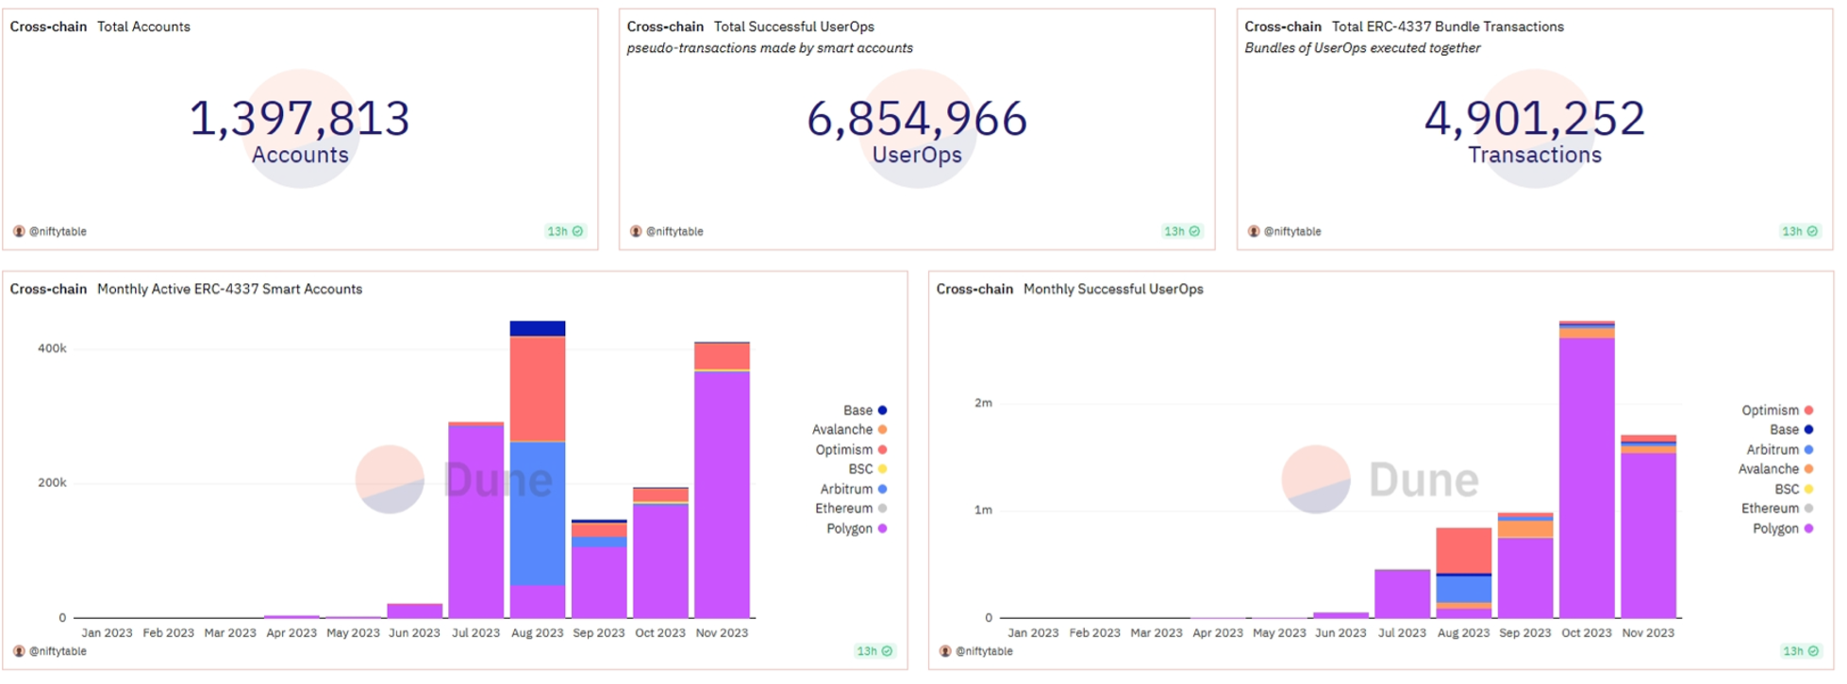This screenshot has width=1847, height=684.
Task: Click the 13h refresh badge in the Bundle Transactions panel
Action: (1800, 231)
